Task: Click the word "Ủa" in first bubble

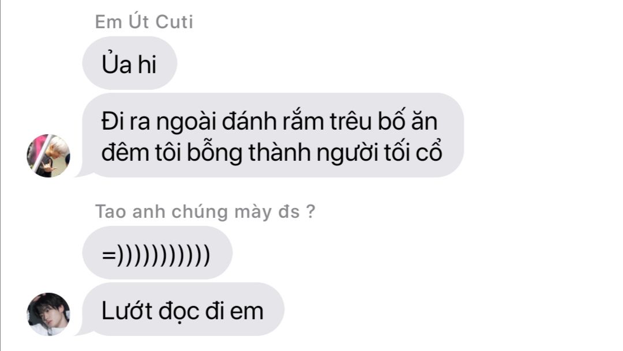Action: pos(117,63)
